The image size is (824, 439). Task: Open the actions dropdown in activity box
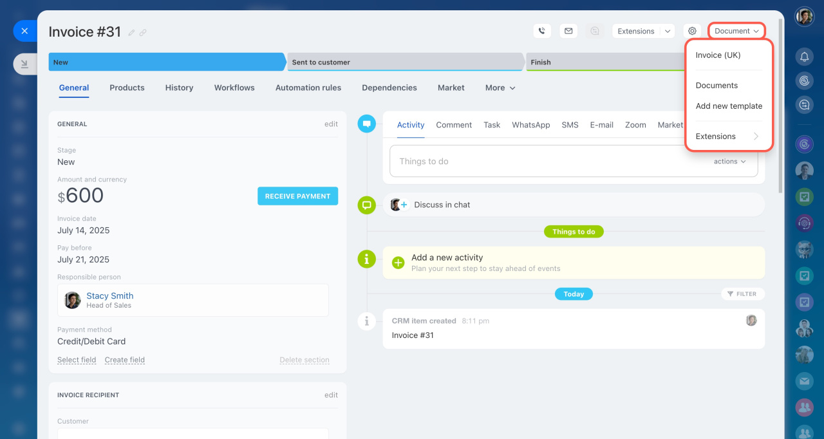[x=729, y=162]
